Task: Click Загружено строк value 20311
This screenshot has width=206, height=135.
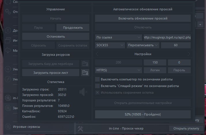Action: (x=62, y=89)
